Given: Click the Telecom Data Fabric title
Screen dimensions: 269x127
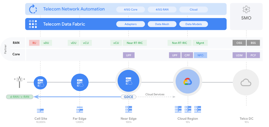Looking at the screenshot, I should coord(64,24).
